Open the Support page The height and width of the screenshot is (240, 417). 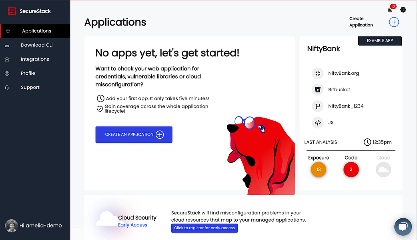(x=35, y=87)
